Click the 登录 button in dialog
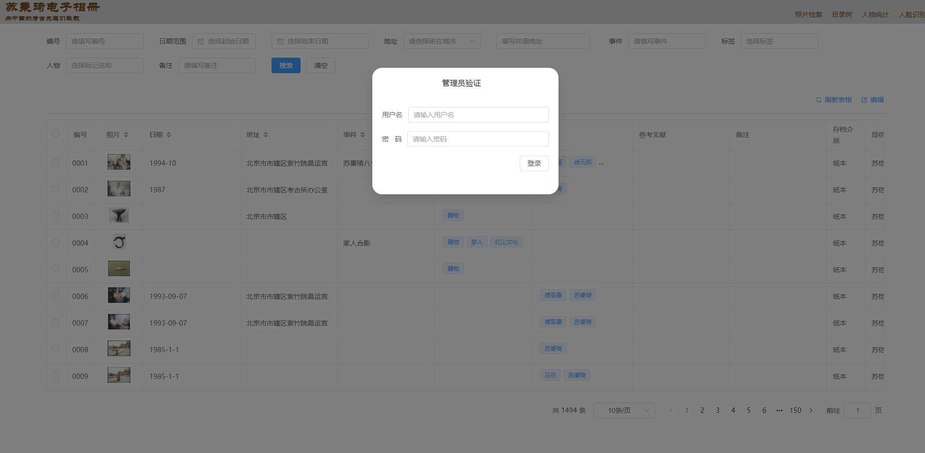 point(534,163)
